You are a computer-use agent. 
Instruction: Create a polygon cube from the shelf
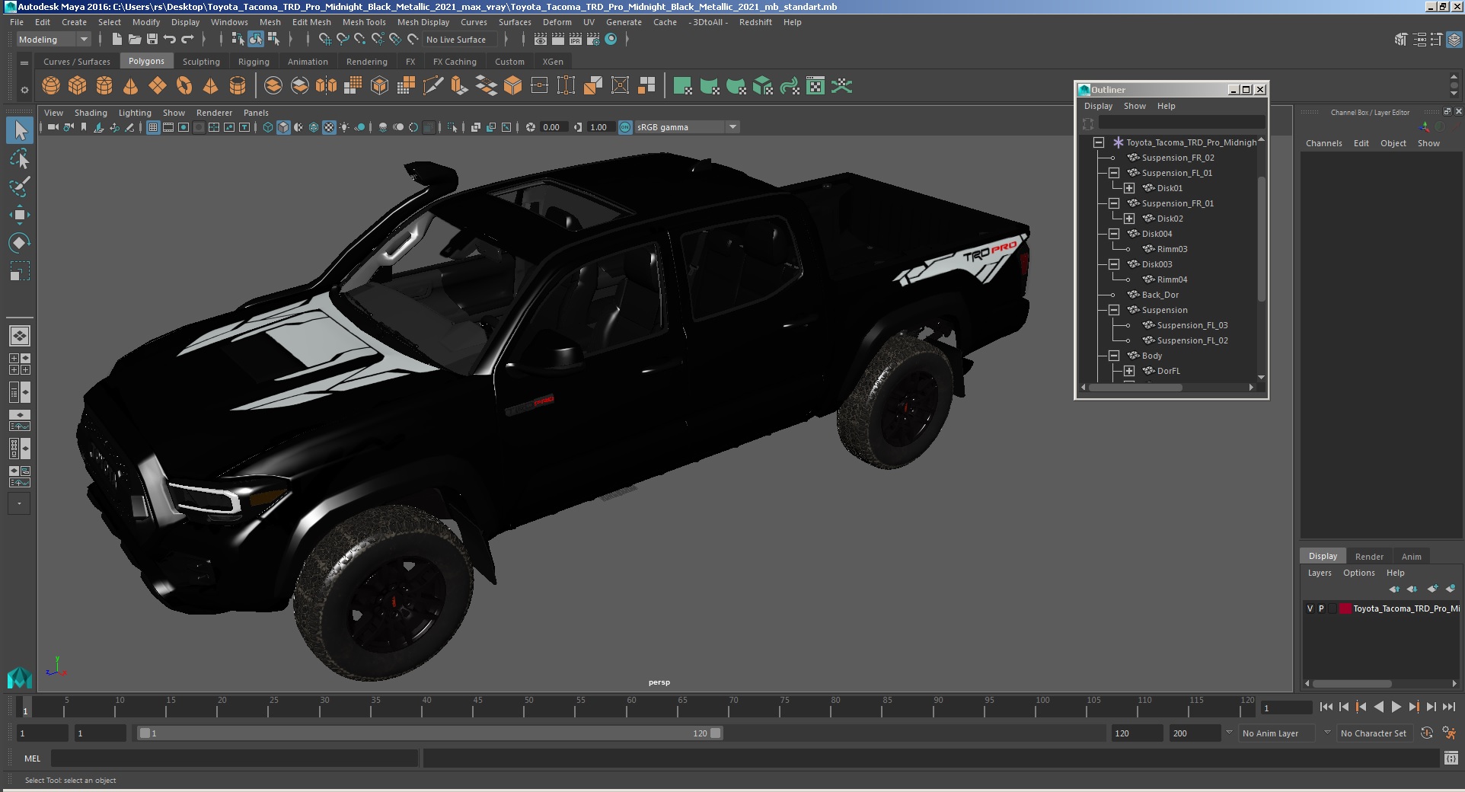[78, 86]
